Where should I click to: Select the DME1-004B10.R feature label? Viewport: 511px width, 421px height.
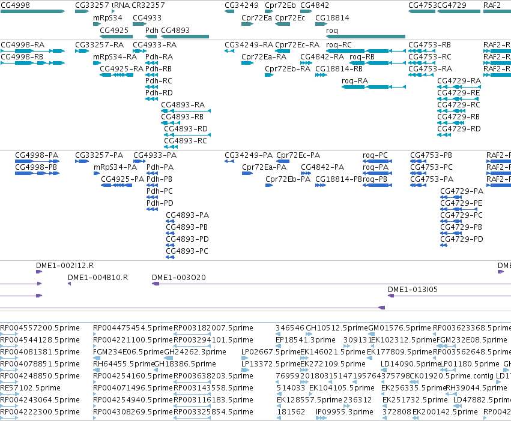pyautogui.click(x=98, y=278)
